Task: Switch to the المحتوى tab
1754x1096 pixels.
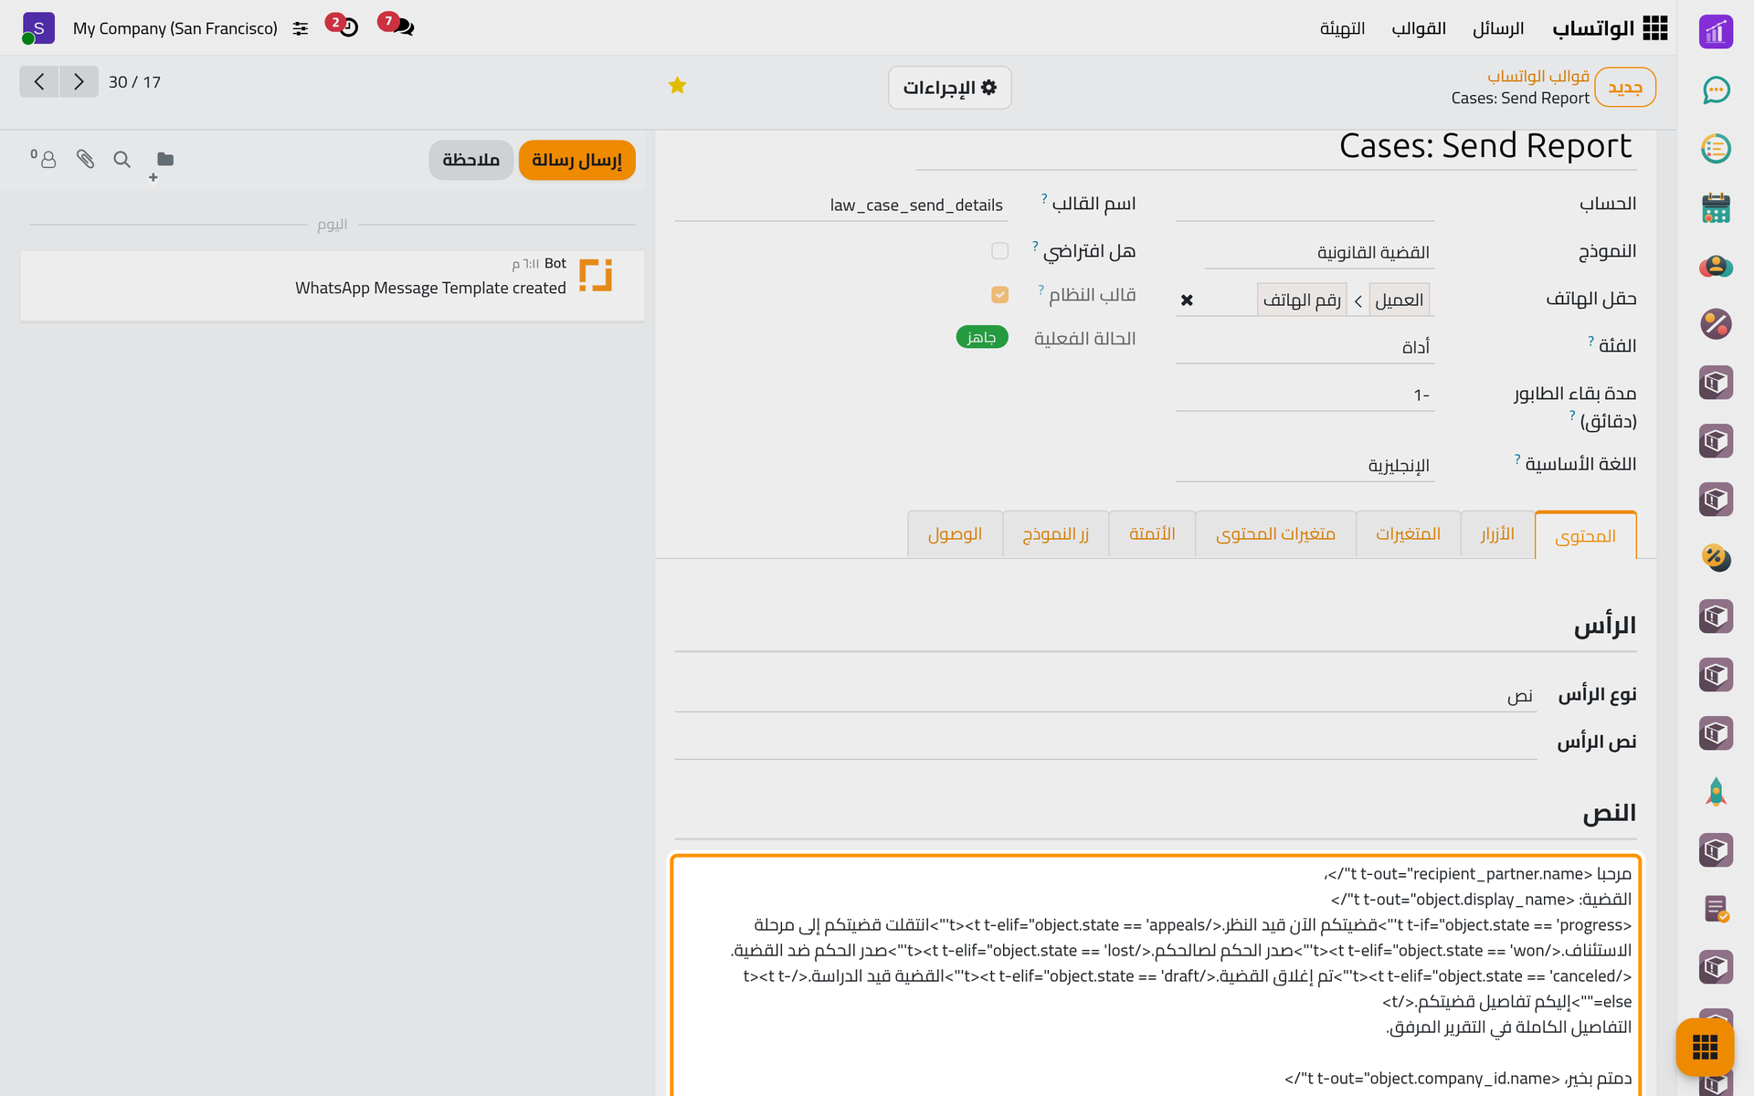Action: (x=1586, y=536)
